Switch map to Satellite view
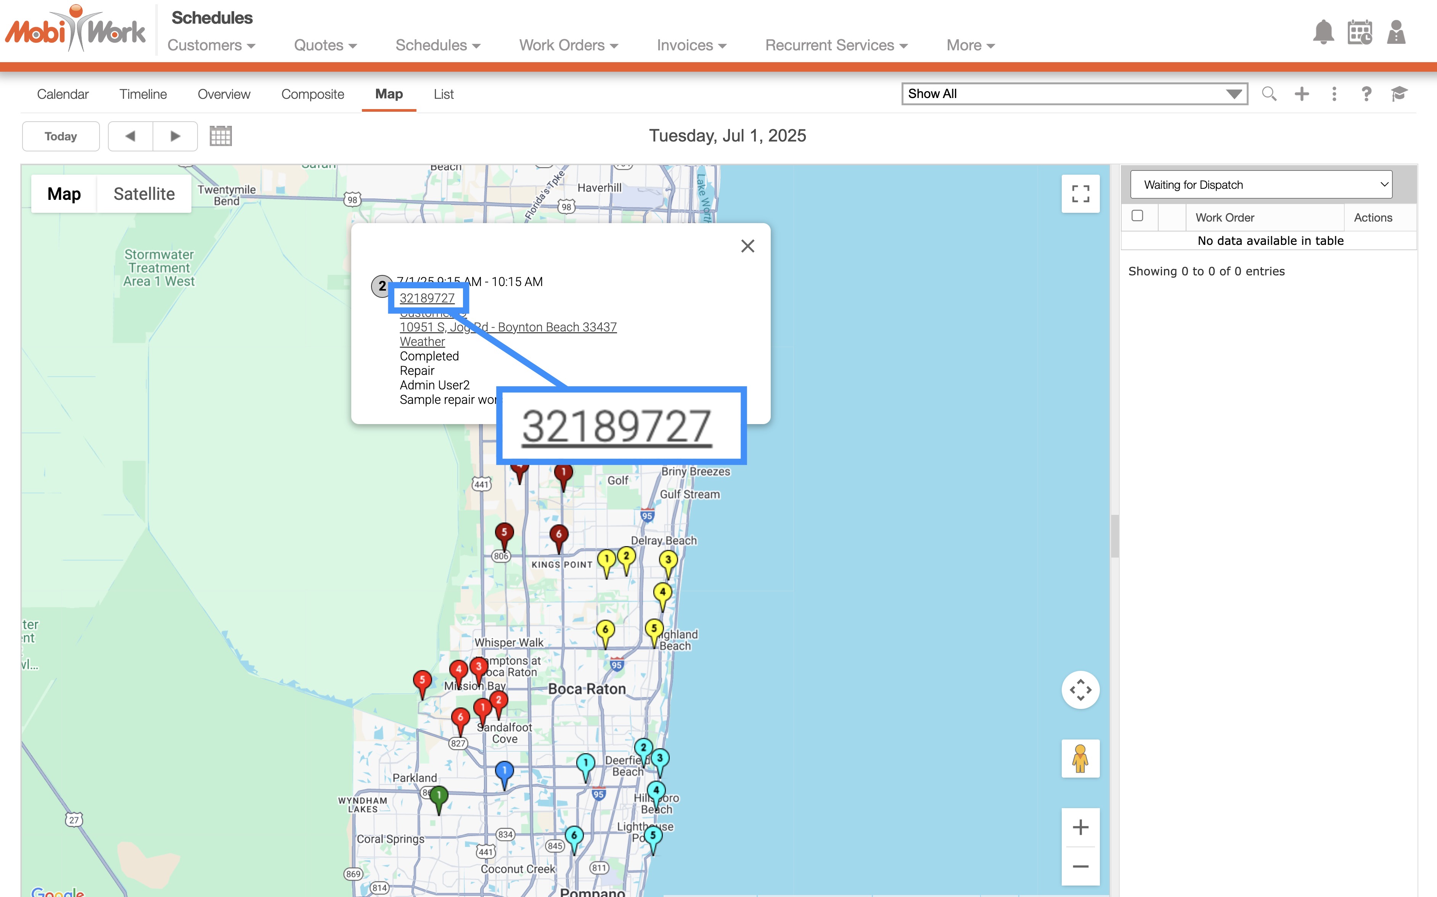The image size is (1437, 897). point(143,194)
